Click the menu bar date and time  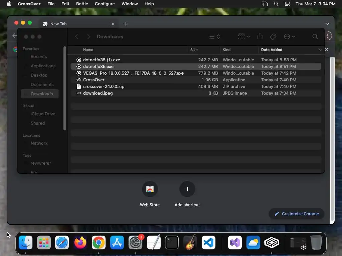click(315, 4)
